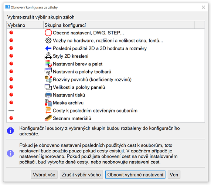This screenshot has height=185, width=211.
Task: Click Obnovit vybrané nastavení button
Action: pos(135,175)
